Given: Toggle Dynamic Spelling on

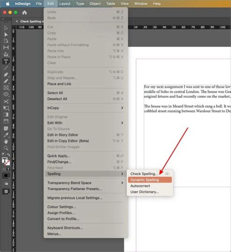Looking at the screenshot, I should (x=150, y=180).
